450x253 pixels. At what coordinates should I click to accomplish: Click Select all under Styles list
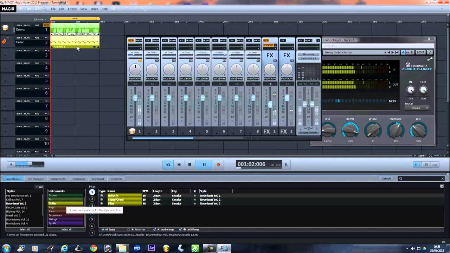pos(25,229)
